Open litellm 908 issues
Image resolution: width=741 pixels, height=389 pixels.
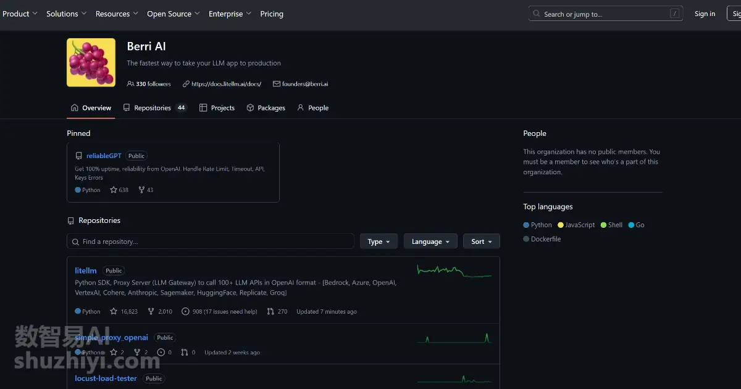pyautogui.click(x=219, y=311)
